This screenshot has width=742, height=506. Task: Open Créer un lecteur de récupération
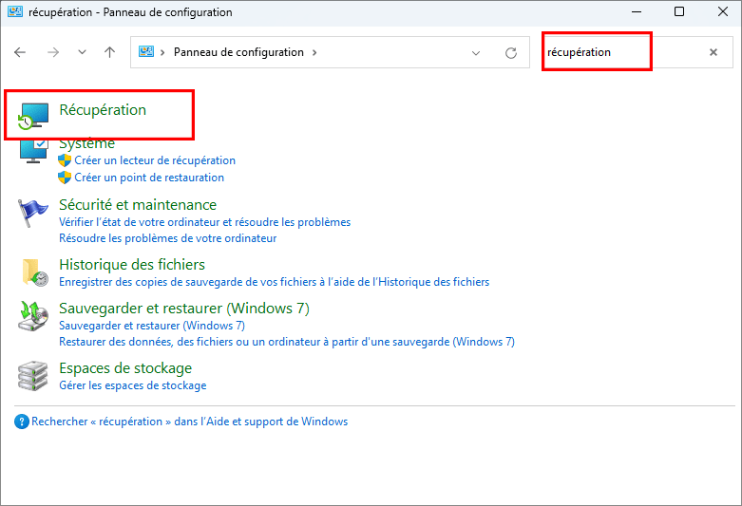point(155,160)
